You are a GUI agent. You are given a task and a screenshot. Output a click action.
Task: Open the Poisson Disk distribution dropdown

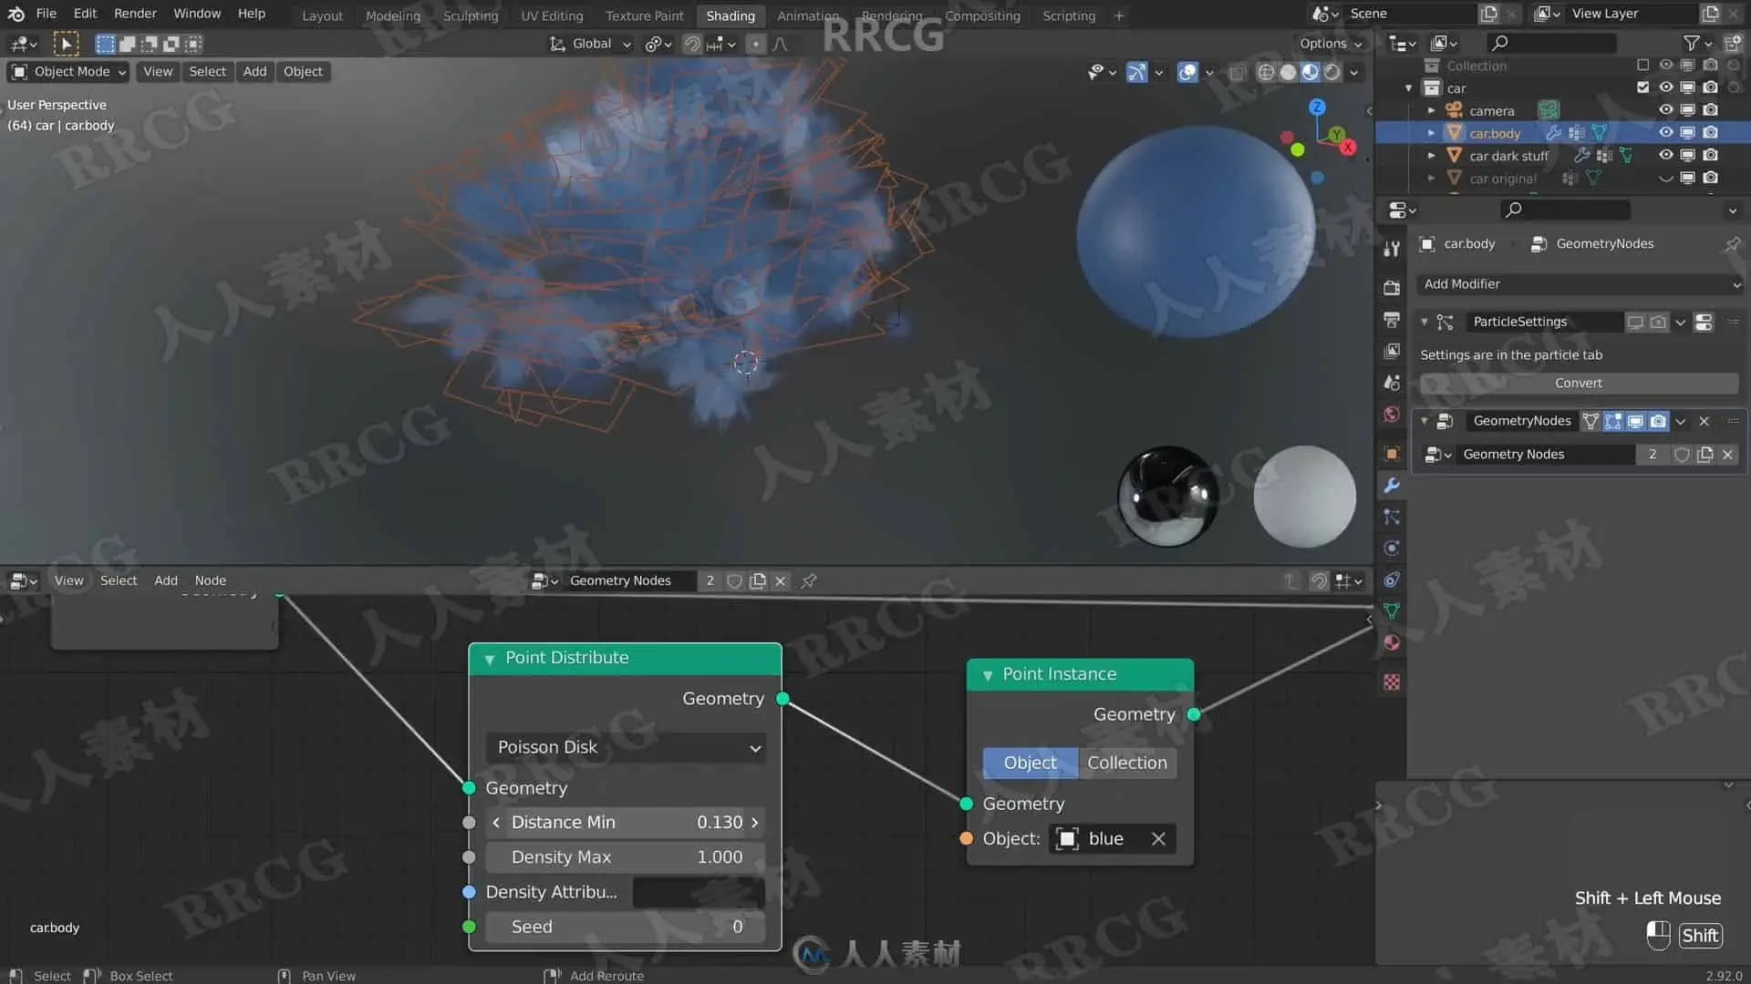(626, 748)
